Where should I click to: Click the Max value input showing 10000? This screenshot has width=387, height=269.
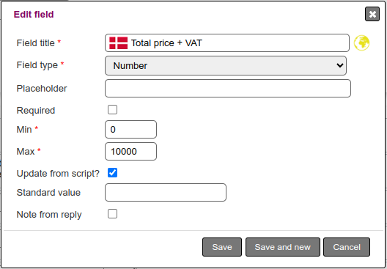130,151
